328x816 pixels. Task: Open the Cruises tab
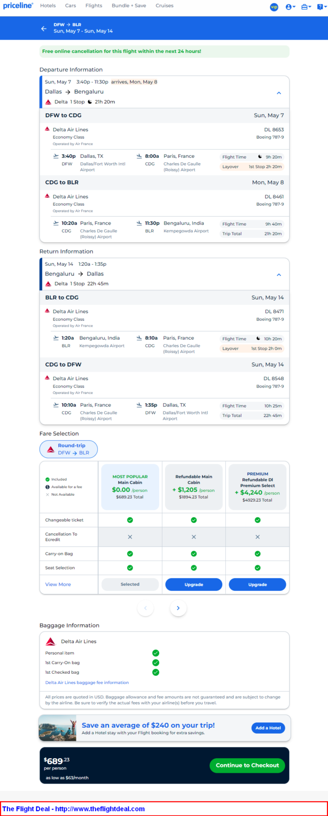click(164, 6)
